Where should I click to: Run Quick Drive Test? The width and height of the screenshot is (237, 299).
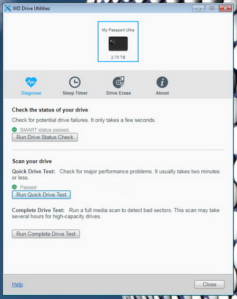41,195
